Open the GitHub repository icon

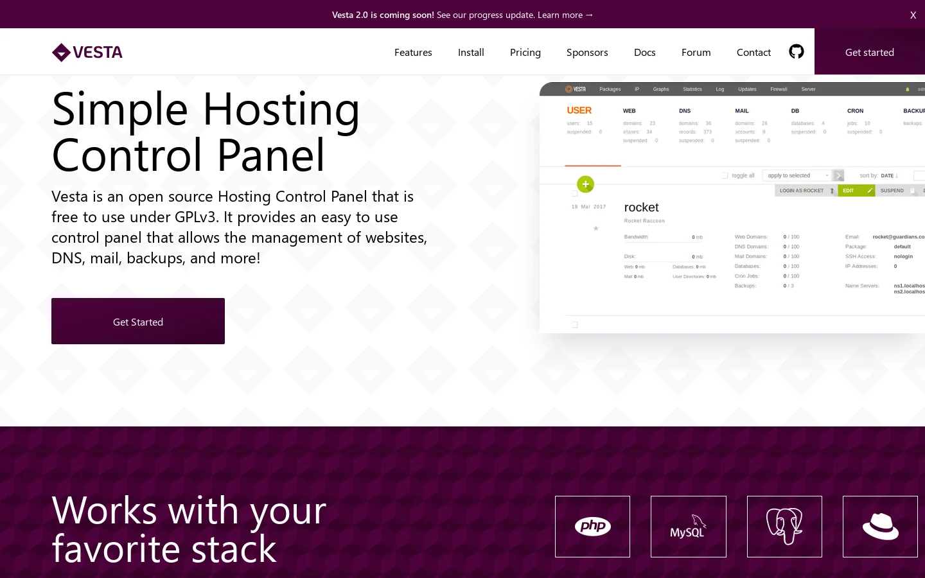pyautogui.click(x=797, y=52)
